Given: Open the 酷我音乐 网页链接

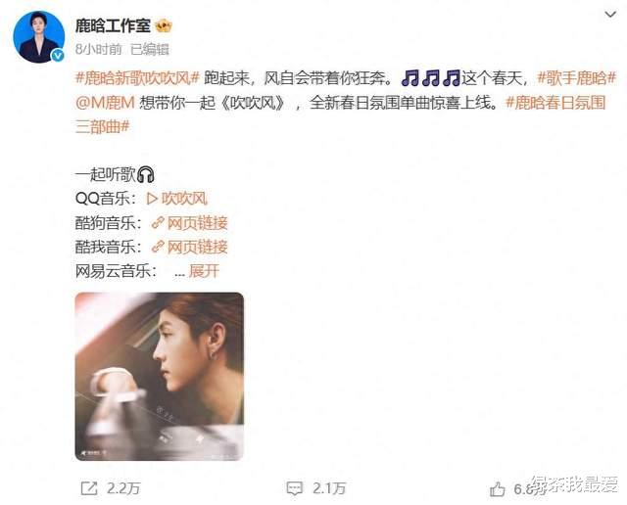Looking at the screenshot, I should click(x=197, y=248).
